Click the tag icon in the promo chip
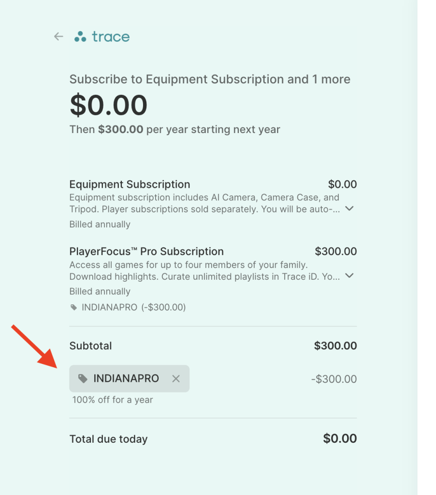The width and height of the screenshot is (436, 495). (x=83, y=379)
